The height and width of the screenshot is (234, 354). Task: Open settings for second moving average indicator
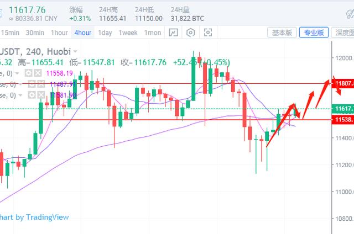click(x=30, y=84)
